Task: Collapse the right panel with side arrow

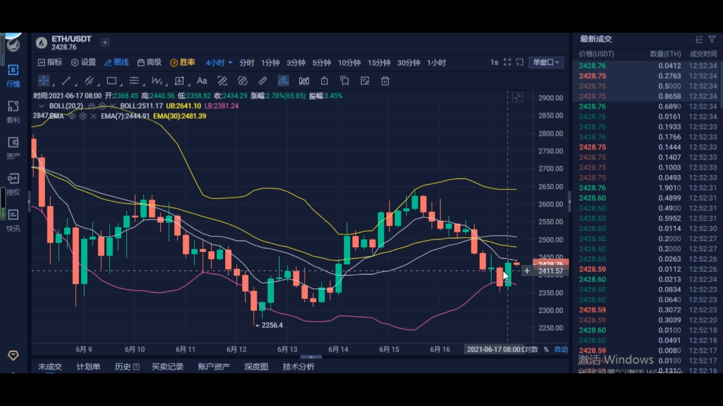Action: coord(569,201)
